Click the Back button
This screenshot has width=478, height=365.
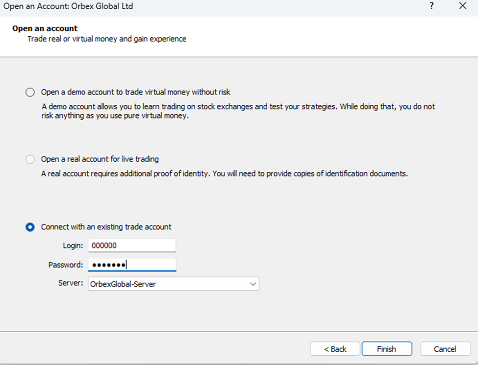[x=335, y=349]
